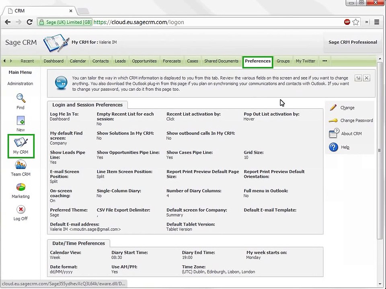386x289 pixels.
Task: Expand more tabs with ellipsis
Action: click(325, 61)
